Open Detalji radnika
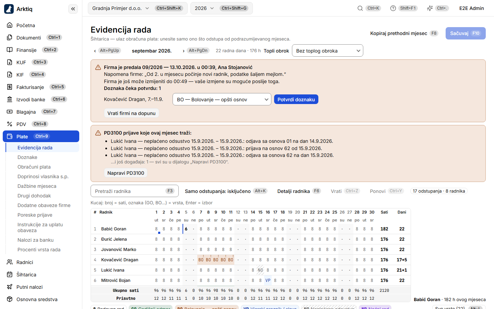This screenshot has width=494, height=309. (x=299, y=191)
